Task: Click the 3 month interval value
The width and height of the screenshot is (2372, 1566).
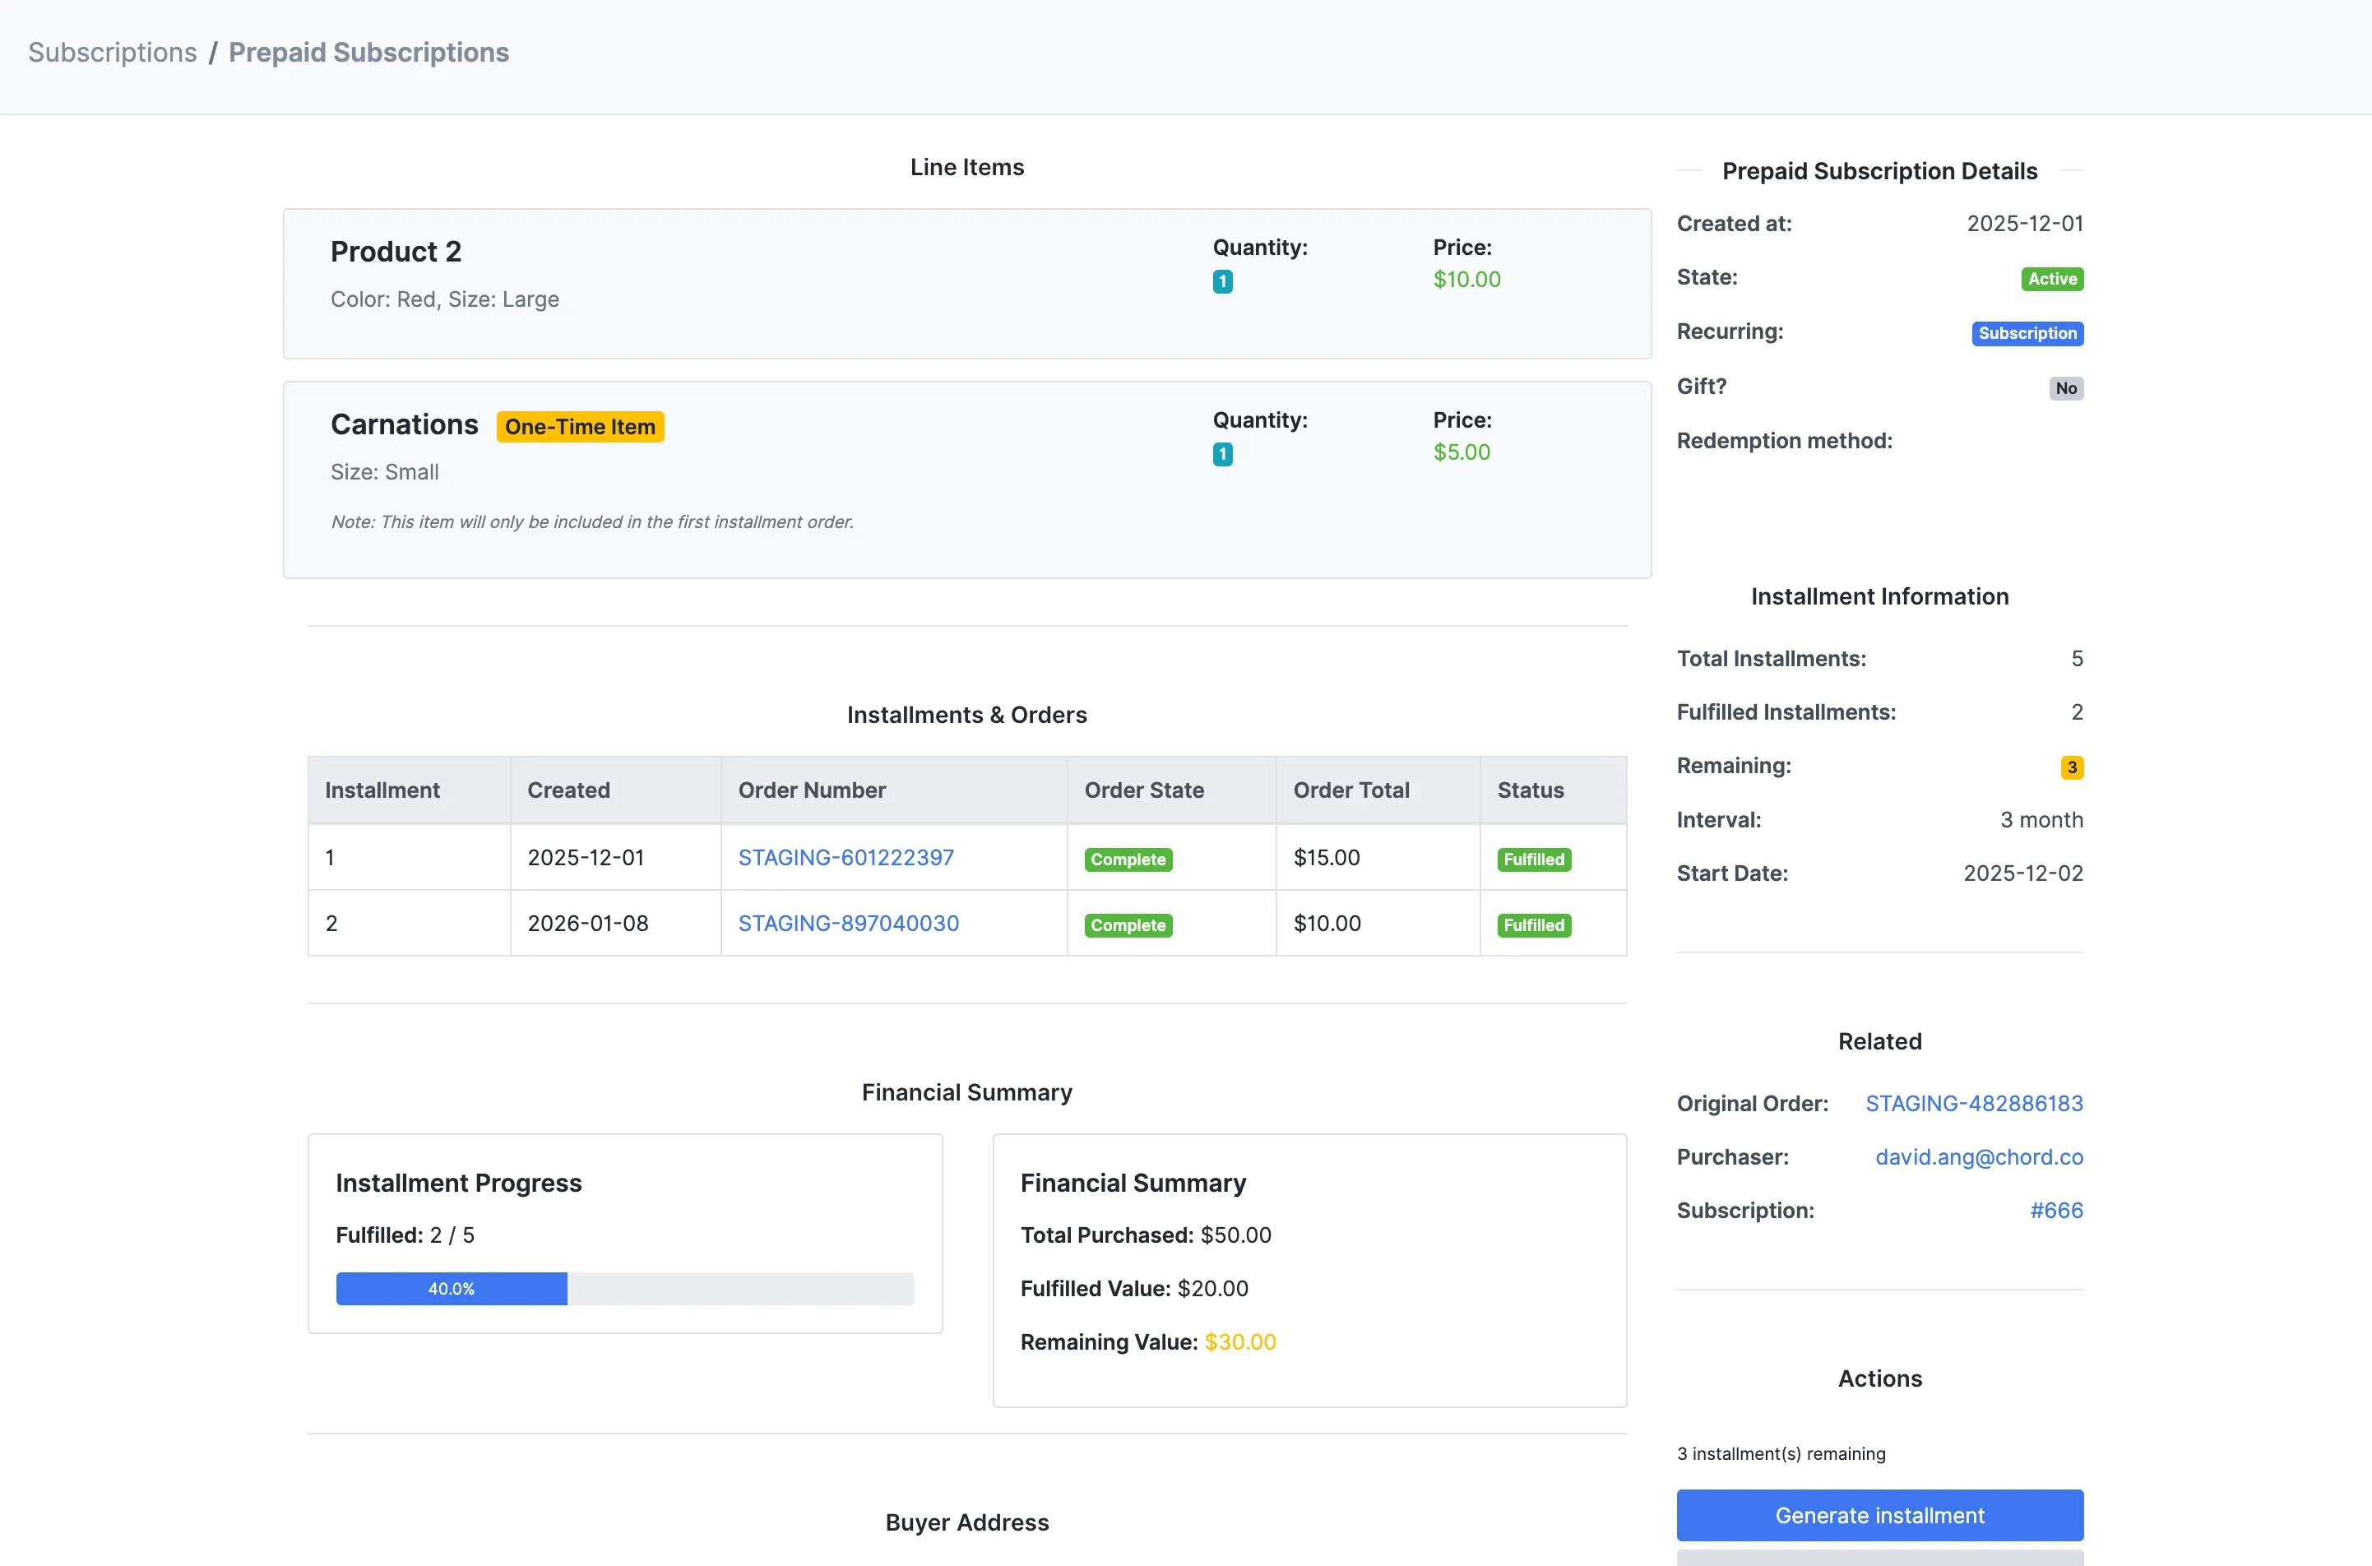Action: (x=2041, y=819)
